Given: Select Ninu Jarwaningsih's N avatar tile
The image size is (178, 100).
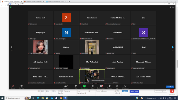Looking at the screenshot, I should tap(66, 32).
